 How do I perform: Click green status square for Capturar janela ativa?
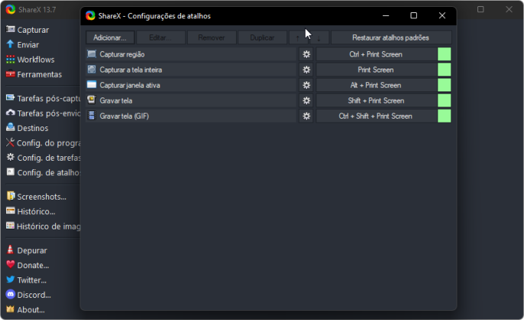(x=445, y=85)
